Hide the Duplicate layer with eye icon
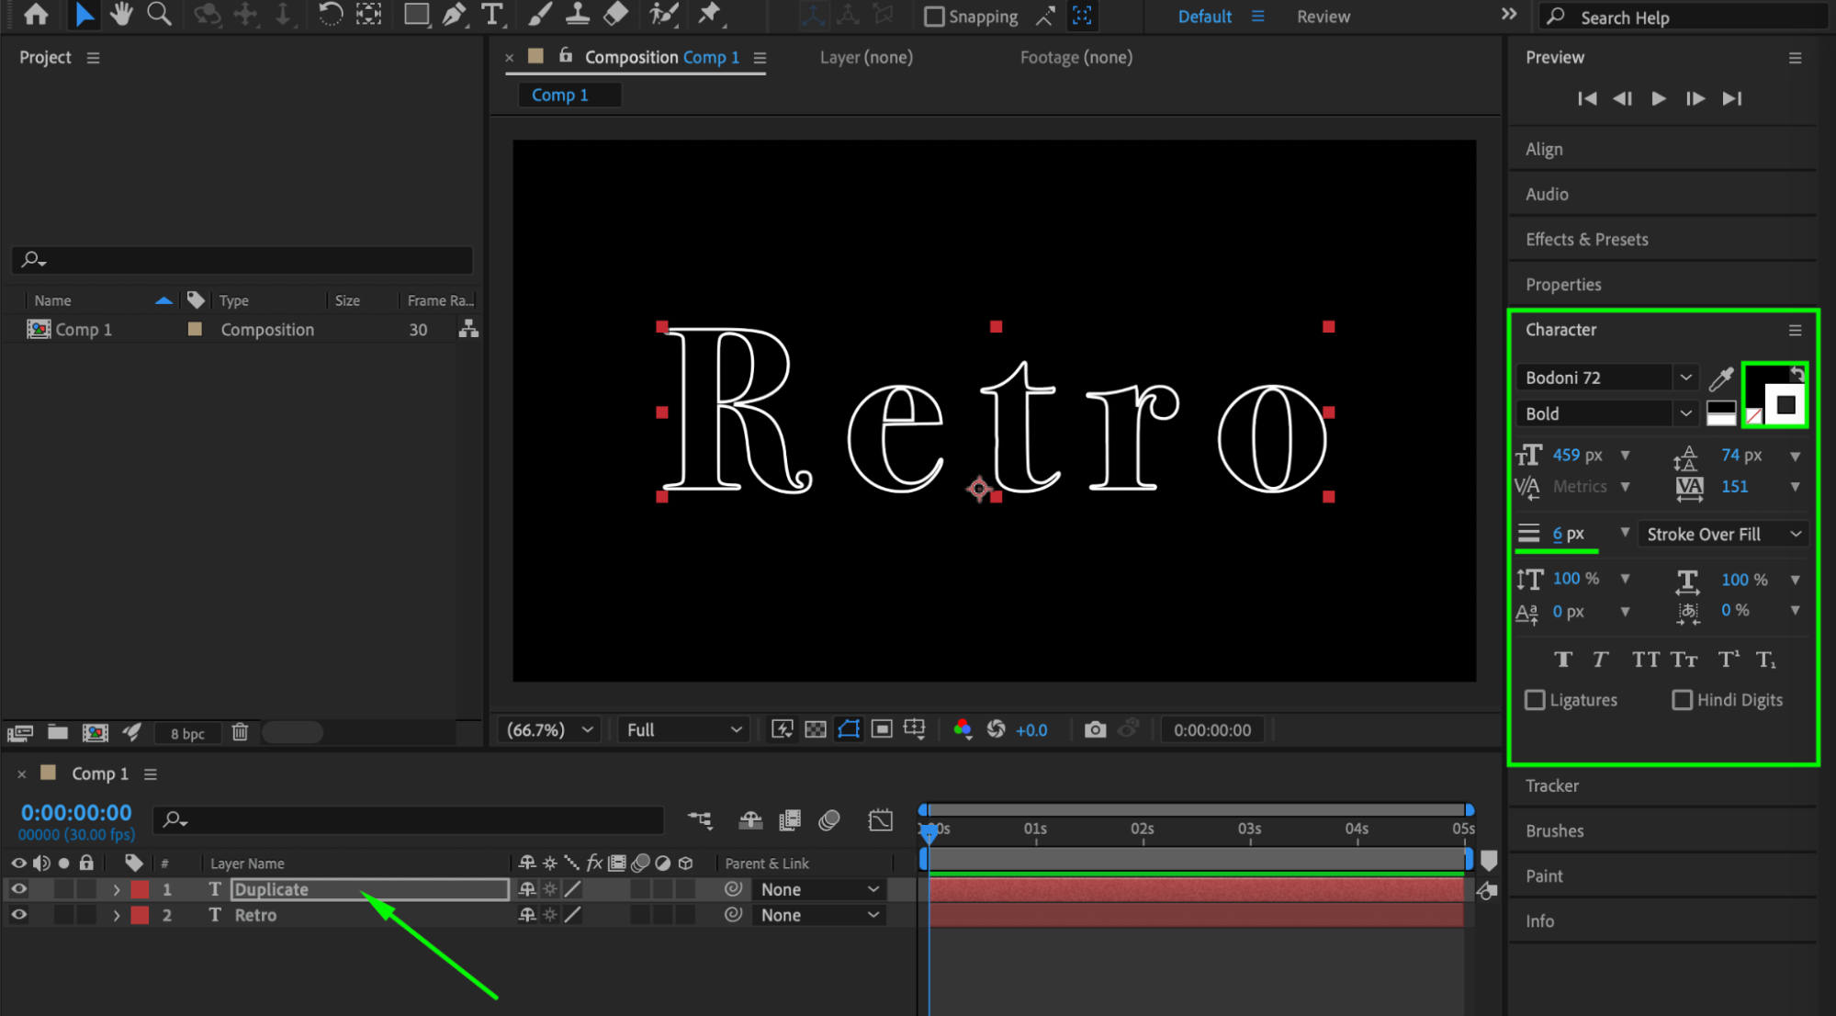The height and width of the screenshot is (1016, 1836). (x=18, y=889)
